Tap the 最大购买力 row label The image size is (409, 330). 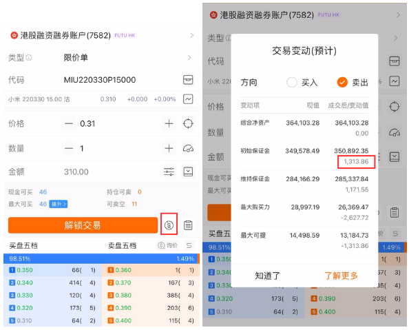click(255, 207)
